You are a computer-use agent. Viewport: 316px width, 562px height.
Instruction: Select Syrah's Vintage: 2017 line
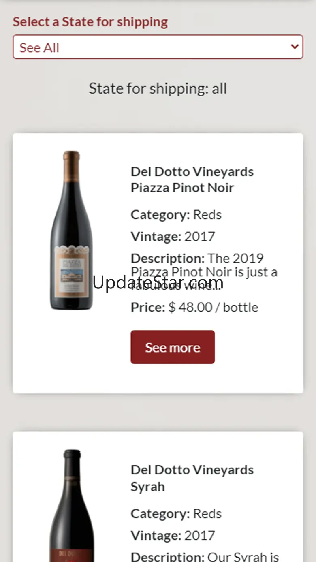[x=173, y=536]
